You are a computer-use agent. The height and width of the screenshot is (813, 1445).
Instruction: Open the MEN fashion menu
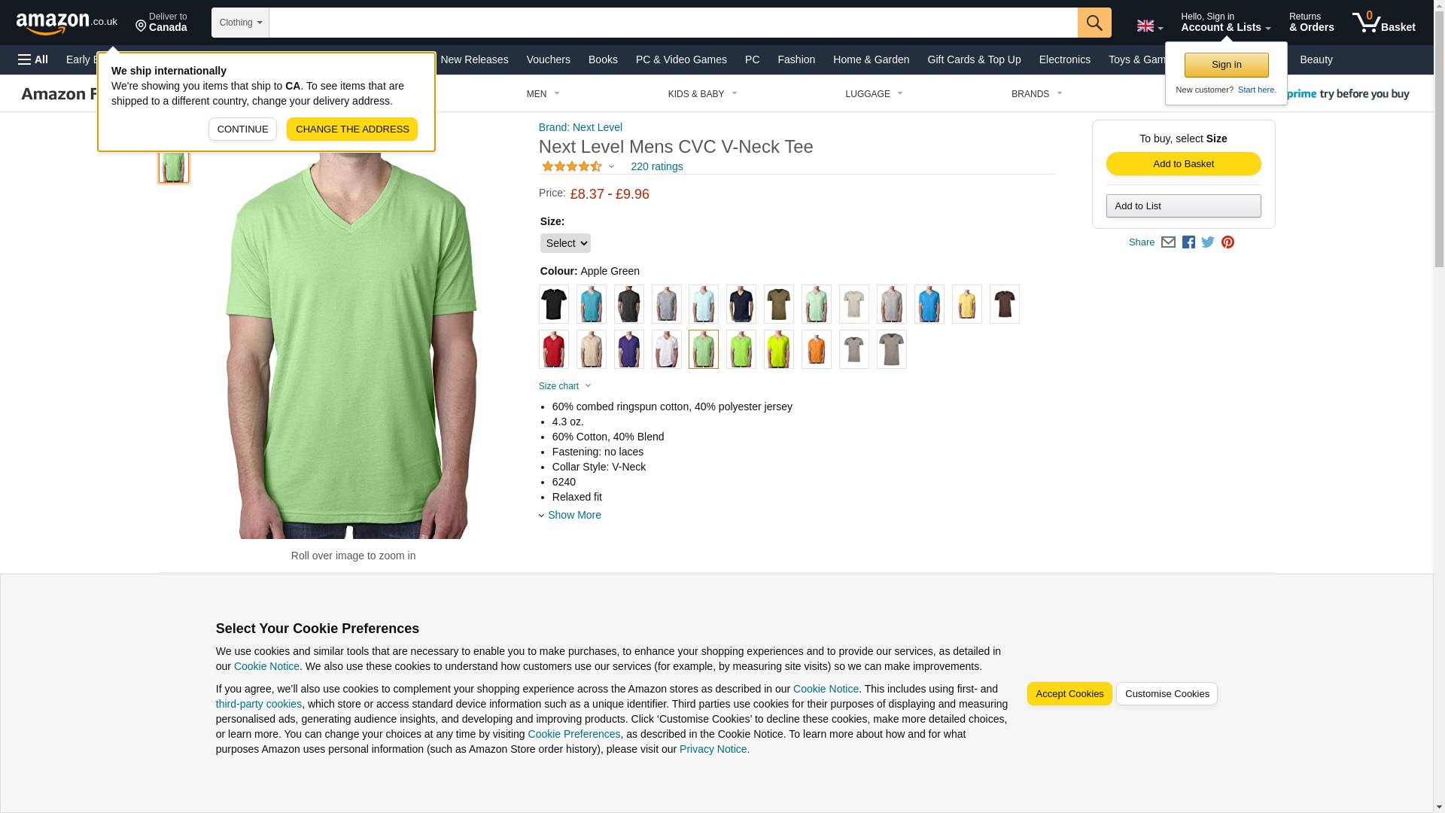[543, 94]
